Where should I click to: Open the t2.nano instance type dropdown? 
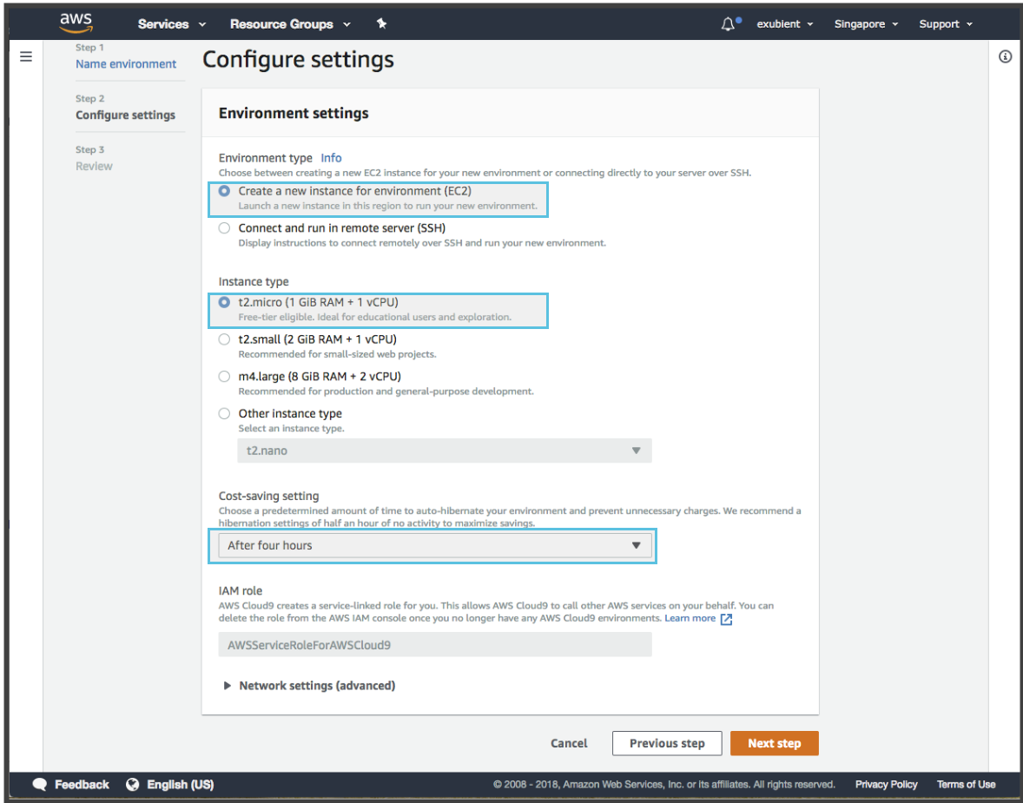(x=445, y=451)
